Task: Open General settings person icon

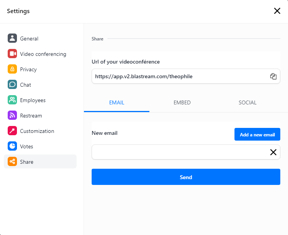Action: (x=12, y=38)
